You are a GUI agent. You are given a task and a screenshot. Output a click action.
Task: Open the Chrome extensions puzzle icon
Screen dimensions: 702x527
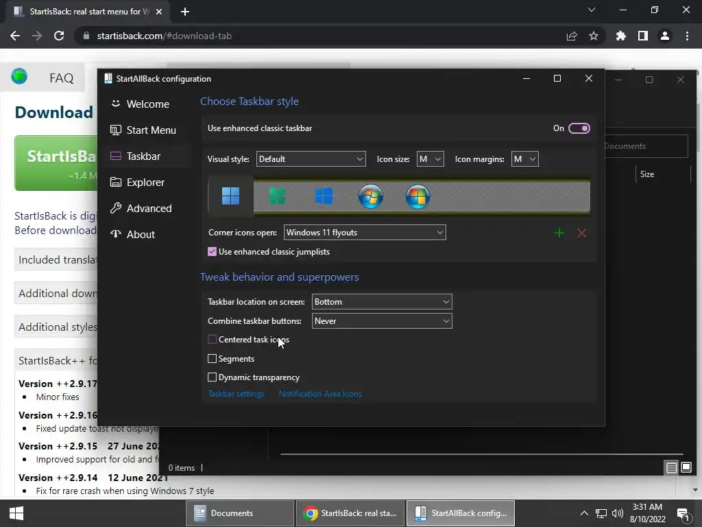620,36
